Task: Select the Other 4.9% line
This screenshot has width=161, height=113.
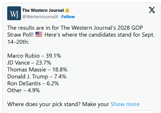Action: [24, 90]
